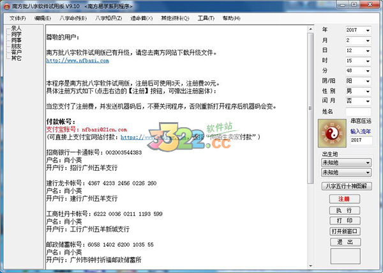
Task: Select 朋友 in the category tree
Action: coord(16,46)
